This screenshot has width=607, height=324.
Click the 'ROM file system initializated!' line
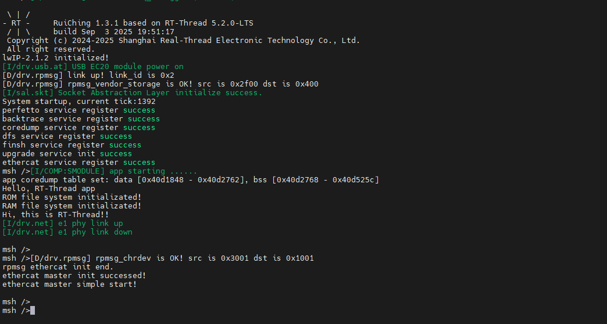(72, 197)
